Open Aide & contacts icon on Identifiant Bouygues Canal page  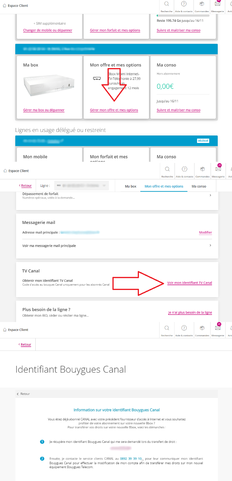(x=184, y=329)
